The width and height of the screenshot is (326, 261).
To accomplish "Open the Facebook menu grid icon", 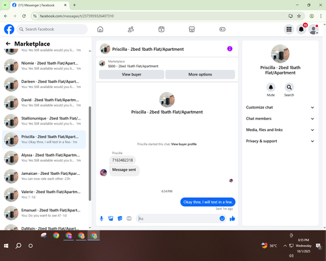I will (x=289, y=29).
